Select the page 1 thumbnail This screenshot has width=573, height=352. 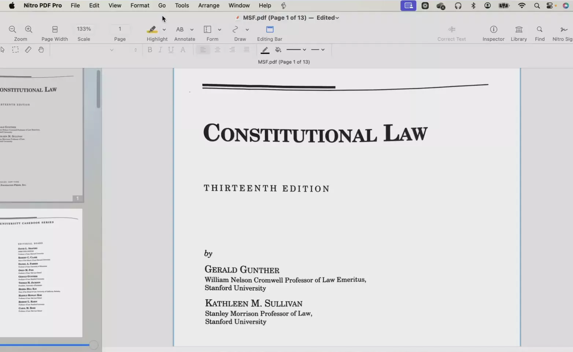(41, 135)
